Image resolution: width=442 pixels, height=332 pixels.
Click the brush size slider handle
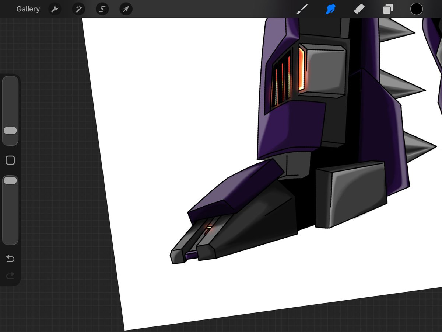pos(10,131)
